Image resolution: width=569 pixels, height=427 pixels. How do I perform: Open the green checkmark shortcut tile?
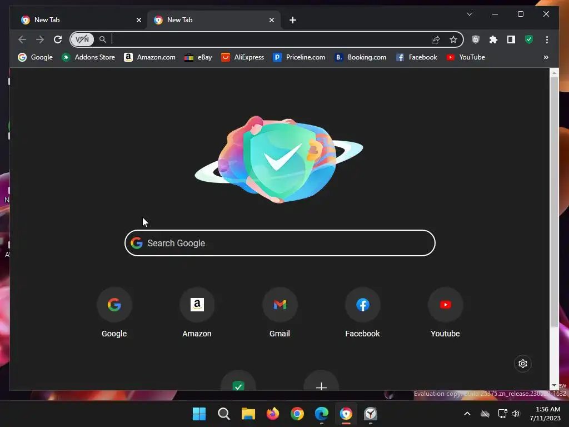pos(238,381)
